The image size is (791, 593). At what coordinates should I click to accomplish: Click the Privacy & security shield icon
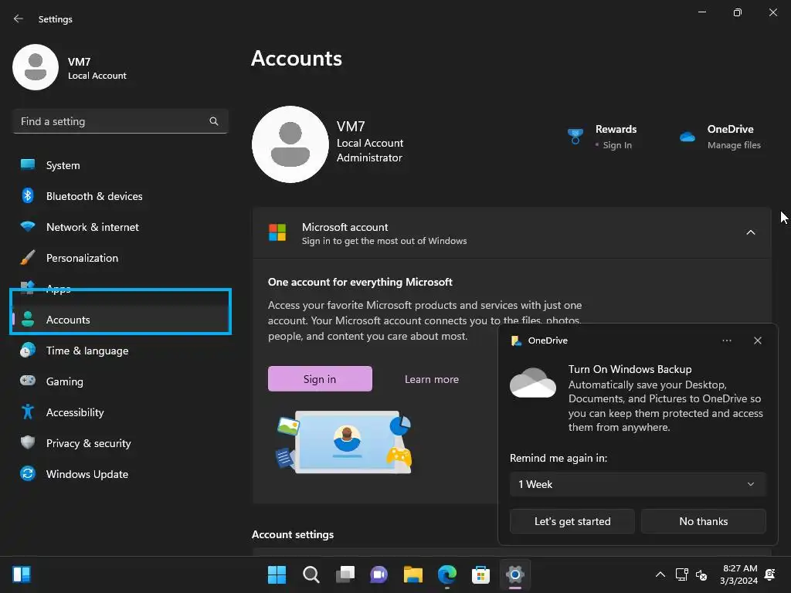[x=28, y=442]
